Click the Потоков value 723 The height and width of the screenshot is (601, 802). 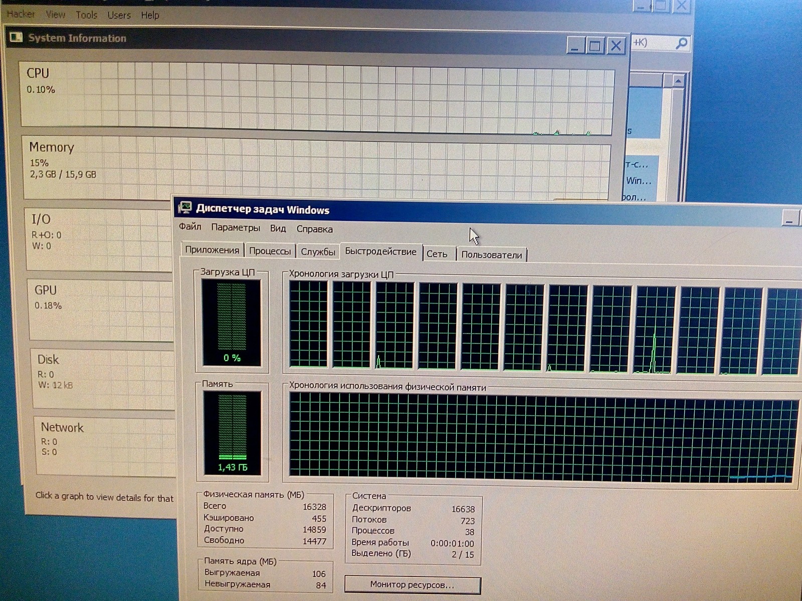click(468, 521)
